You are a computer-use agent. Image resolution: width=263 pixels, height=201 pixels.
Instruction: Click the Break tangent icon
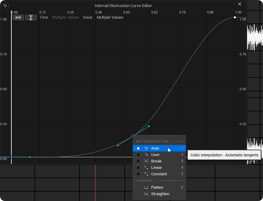pos(146,161)
